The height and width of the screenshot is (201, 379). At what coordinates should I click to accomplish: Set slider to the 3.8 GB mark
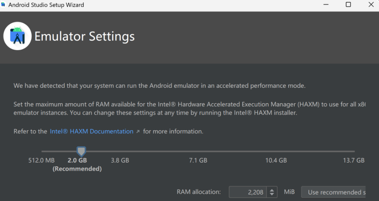[120, 151]
